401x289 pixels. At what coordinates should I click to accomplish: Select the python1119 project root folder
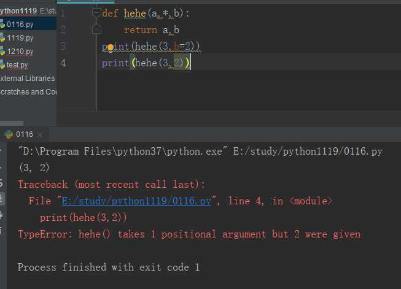point(18,11)
